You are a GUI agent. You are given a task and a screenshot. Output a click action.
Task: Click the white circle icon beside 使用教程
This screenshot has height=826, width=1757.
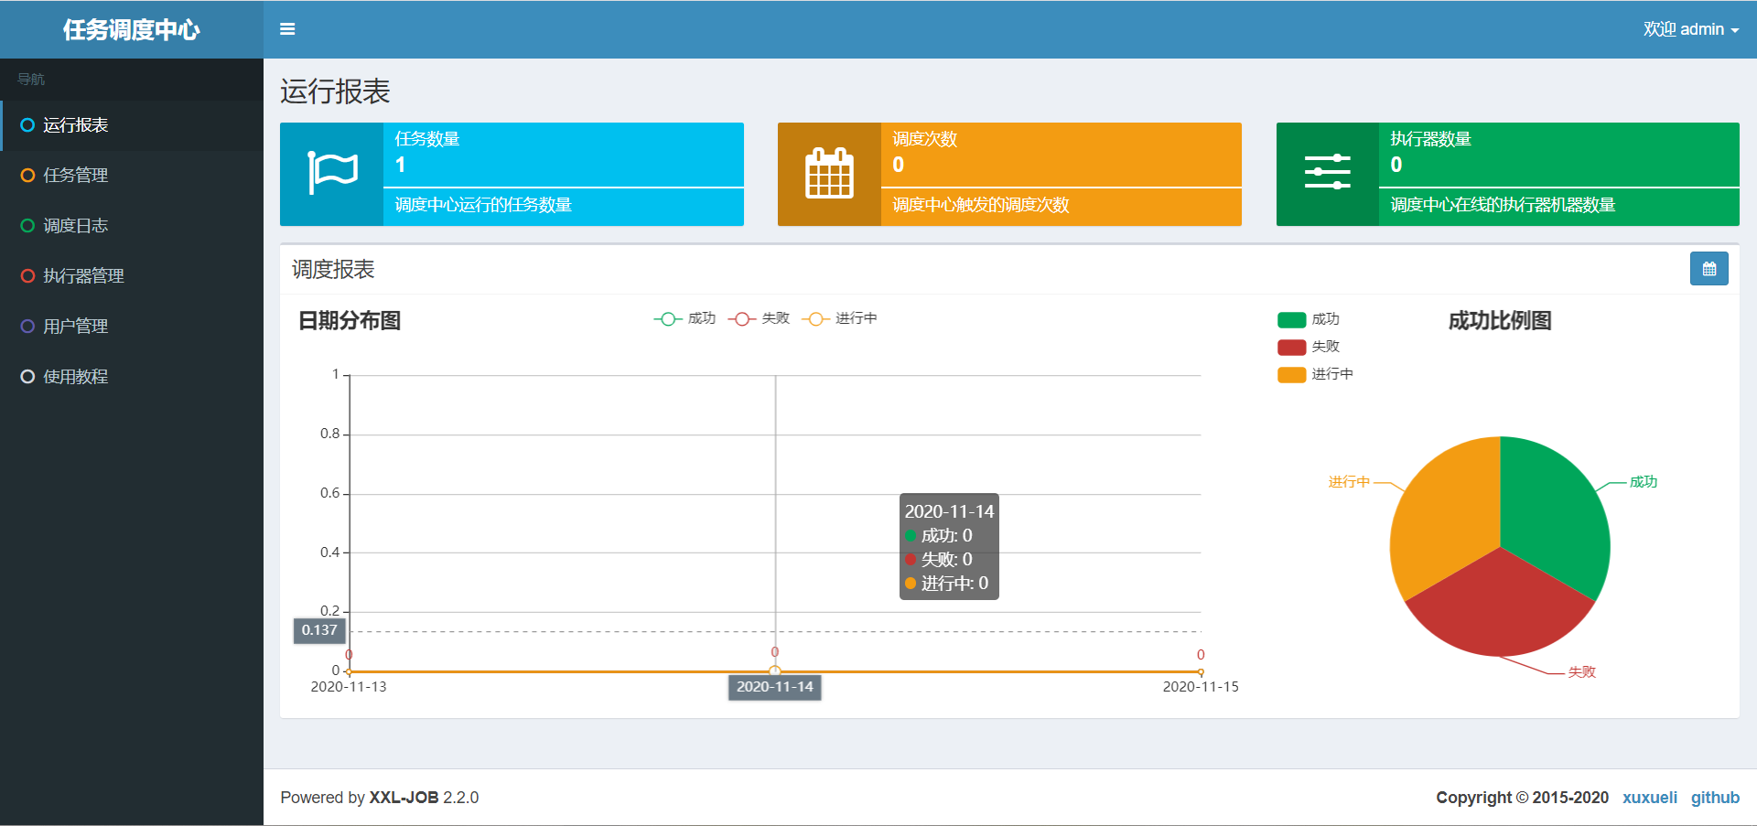(27, 377)
